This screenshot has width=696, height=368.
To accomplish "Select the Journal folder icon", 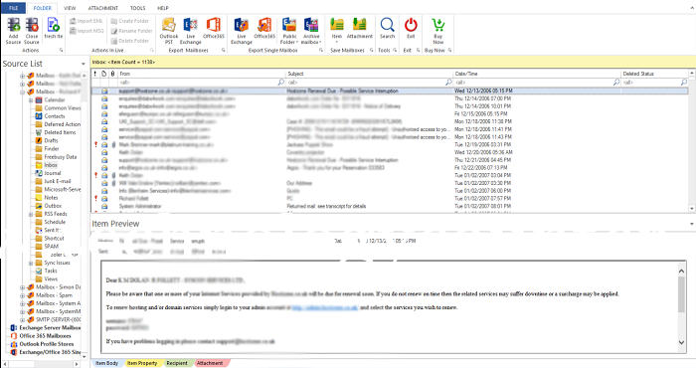I will coord(39,173).
